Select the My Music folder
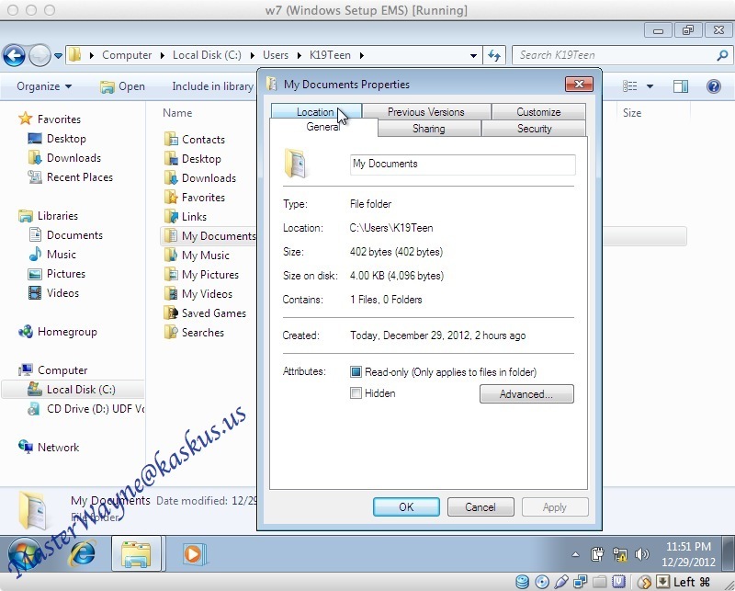The image size is (735, 591). [x=197, y=256]
